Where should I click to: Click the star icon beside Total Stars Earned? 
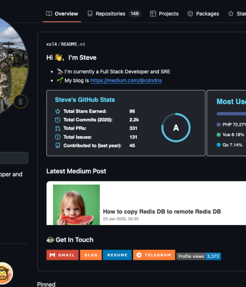tap(57, 111)
